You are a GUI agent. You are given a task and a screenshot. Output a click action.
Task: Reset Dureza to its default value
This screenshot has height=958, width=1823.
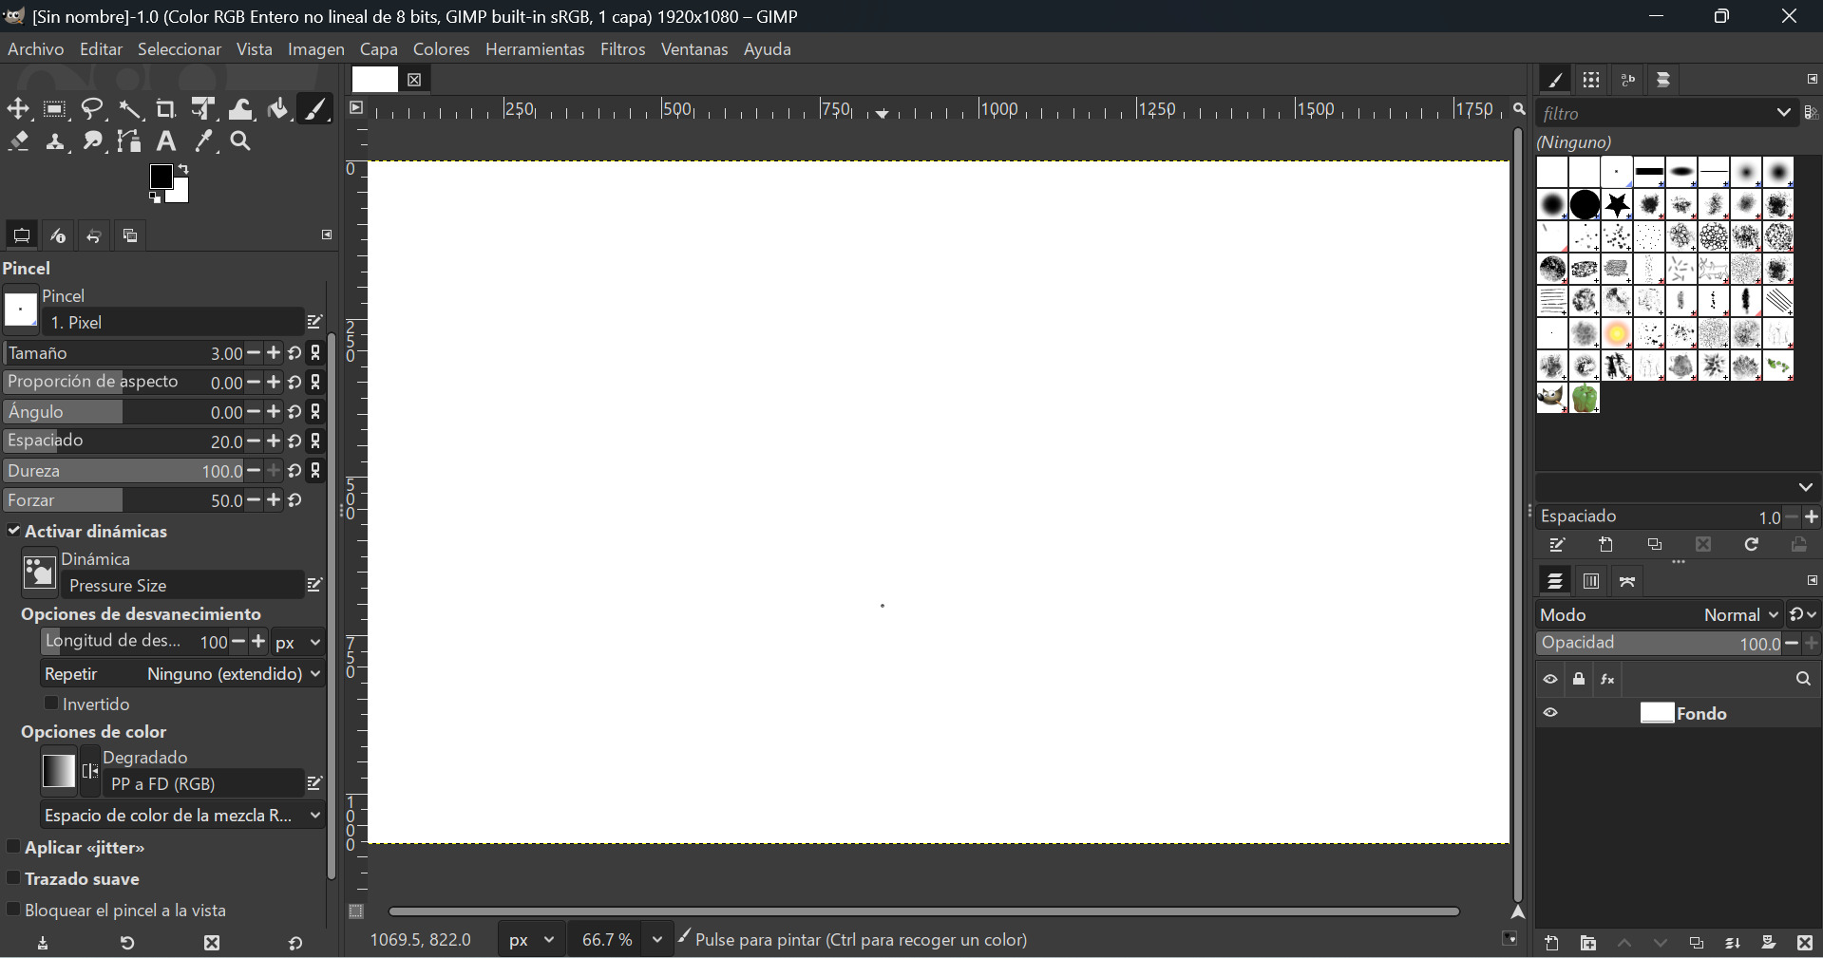coord(294,471)
